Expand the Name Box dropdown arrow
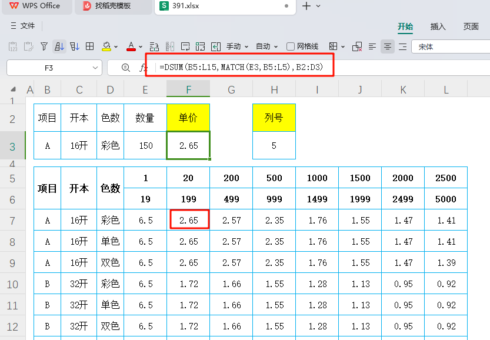This screenshot has width=490, height=340. pos(95,68)
